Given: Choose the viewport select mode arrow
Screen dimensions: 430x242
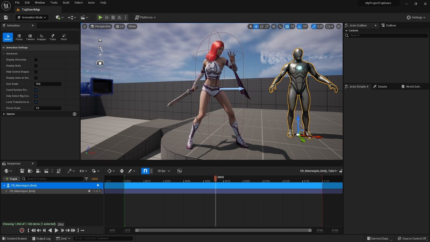Looking at the screenshot, I should click(250, 27).
